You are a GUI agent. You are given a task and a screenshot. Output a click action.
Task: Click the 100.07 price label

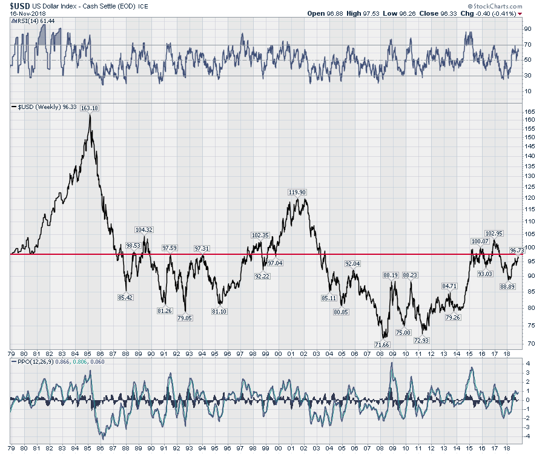point(480,241)
